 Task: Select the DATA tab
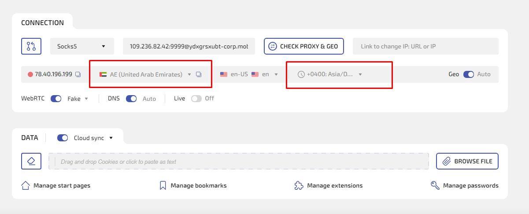[30, 138]
